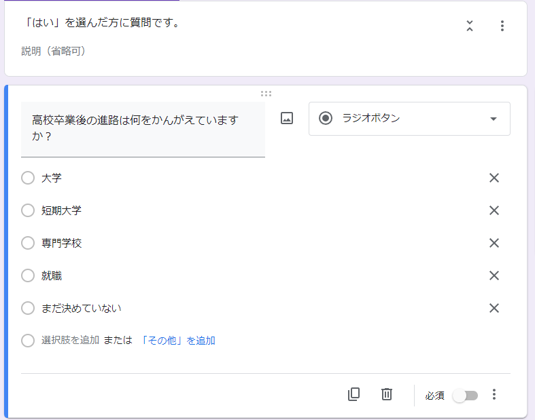This screenshot has width=535, height=420.
Task: Click 「その他」を追加 link
Action: [177, 341]
